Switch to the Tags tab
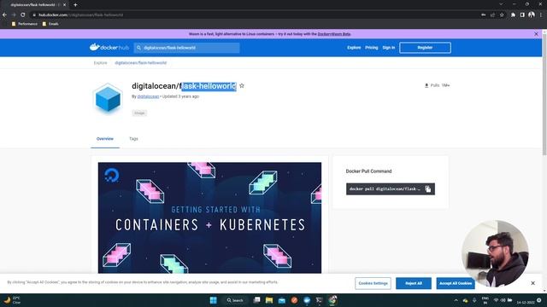This screenshot has width=547, height=307. point(133,138)
